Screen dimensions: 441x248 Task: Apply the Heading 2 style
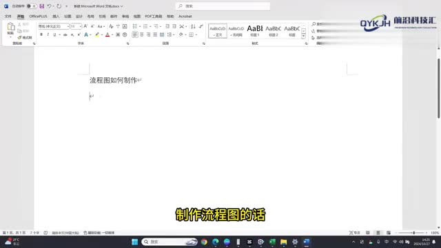point(273,31)
